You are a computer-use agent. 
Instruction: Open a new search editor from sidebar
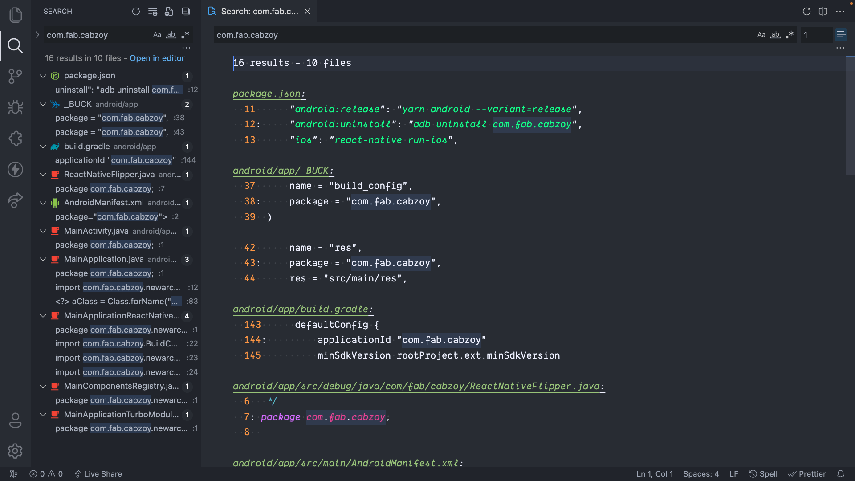[x=169, y=12]
